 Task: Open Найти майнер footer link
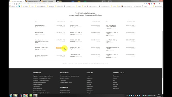coord(38,89)
